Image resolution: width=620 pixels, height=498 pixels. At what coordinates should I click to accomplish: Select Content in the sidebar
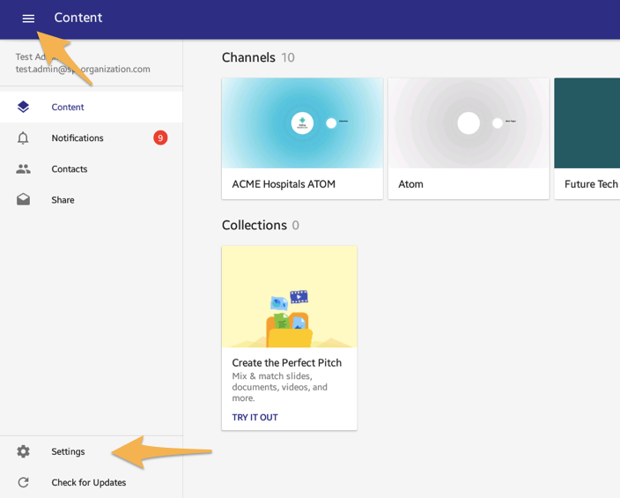92,107
